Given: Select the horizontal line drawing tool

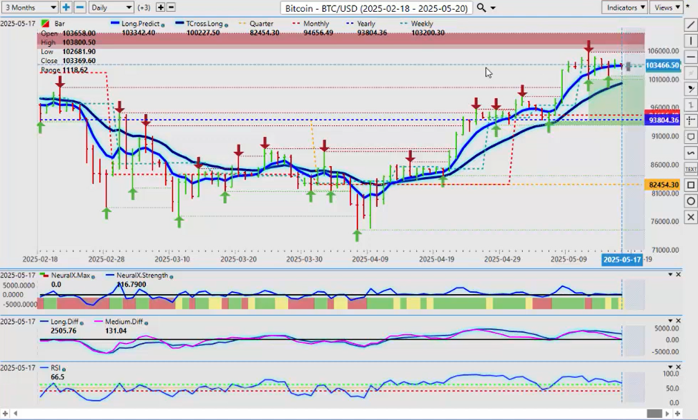Looking at the screenshot, I should [690, 57].
